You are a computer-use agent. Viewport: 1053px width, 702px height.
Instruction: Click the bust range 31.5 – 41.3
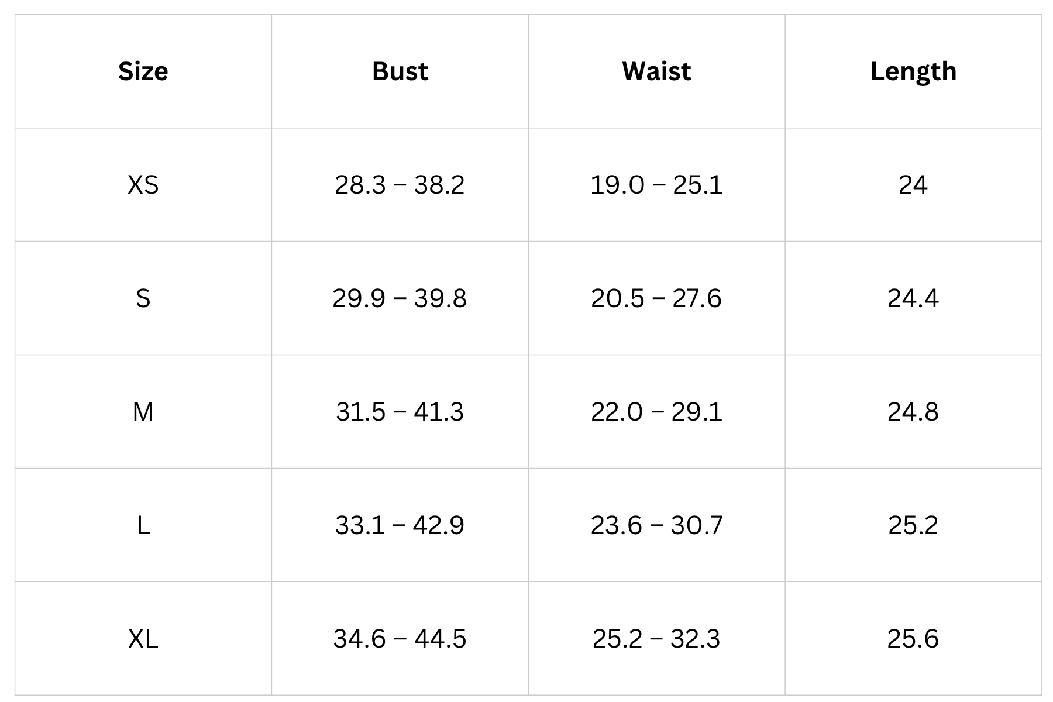click(x=400, y=412)
